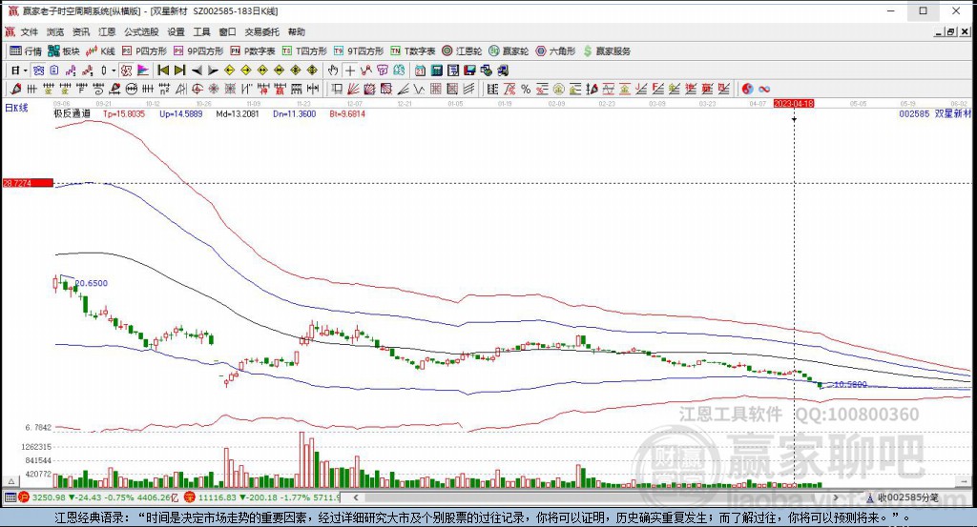Viewport: 977px width, 527px height.
Task: Select the crosshair cursor tool
Action: pos(350,70)
